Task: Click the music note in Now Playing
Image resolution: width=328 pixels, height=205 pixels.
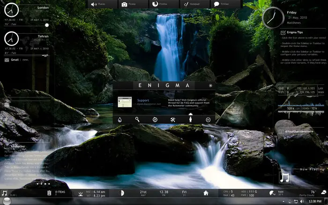Action: (x=284, y=177)
